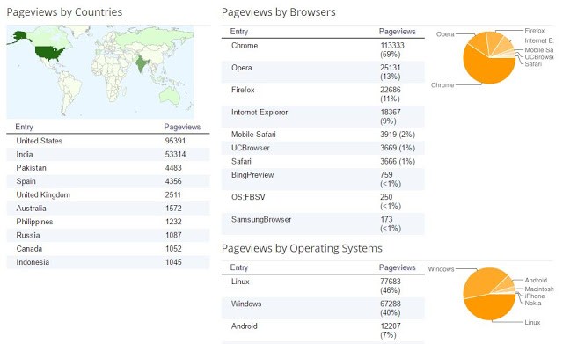Select the 'Android' entry in the OS table

pos(245,326)
